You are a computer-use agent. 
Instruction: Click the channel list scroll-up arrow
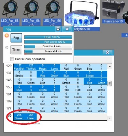[x=110, y=66]
